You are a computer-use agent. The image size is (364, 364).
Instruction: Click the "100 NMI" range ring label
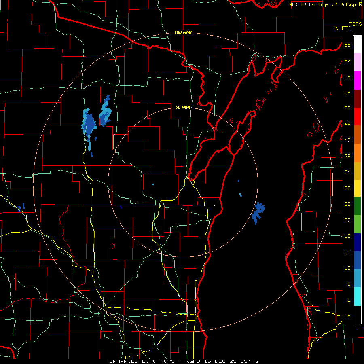click(183, 32)
